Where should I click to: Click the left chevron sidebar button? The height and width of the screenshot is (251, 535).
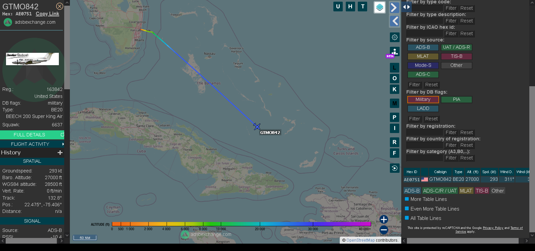pos(395,21)
